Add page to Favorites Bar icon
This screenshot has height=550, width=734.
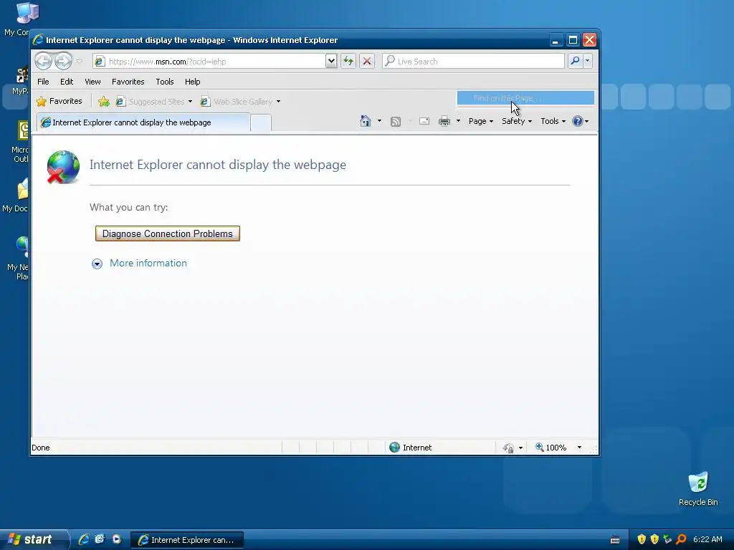[x=103, y=101]
